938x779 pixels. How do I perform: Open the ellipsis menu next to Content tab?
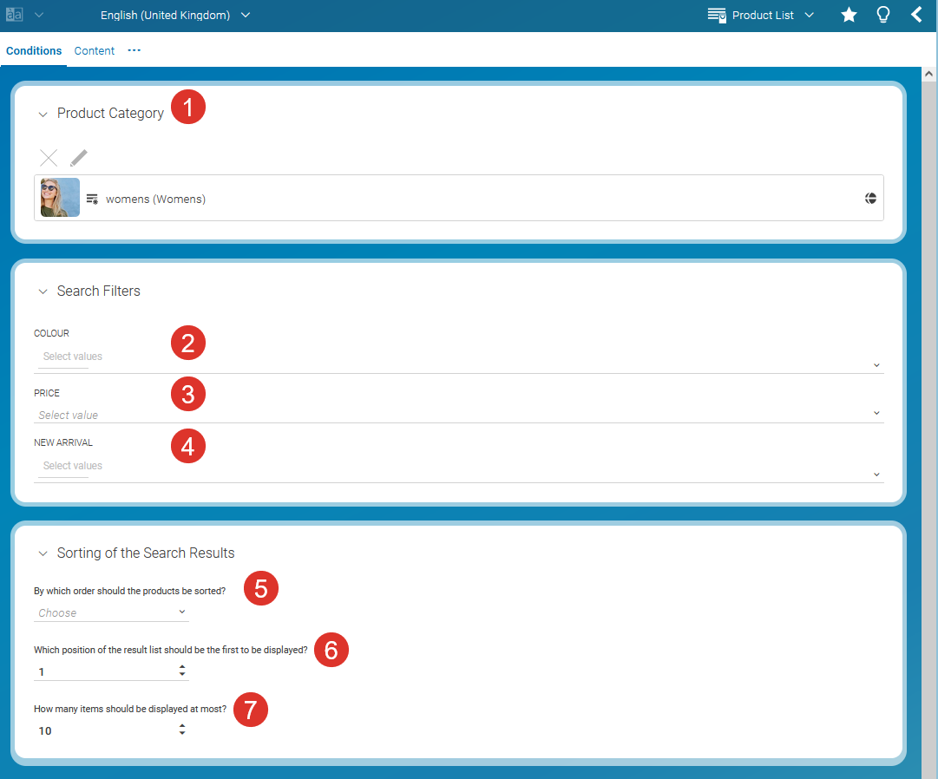point(134,51)
